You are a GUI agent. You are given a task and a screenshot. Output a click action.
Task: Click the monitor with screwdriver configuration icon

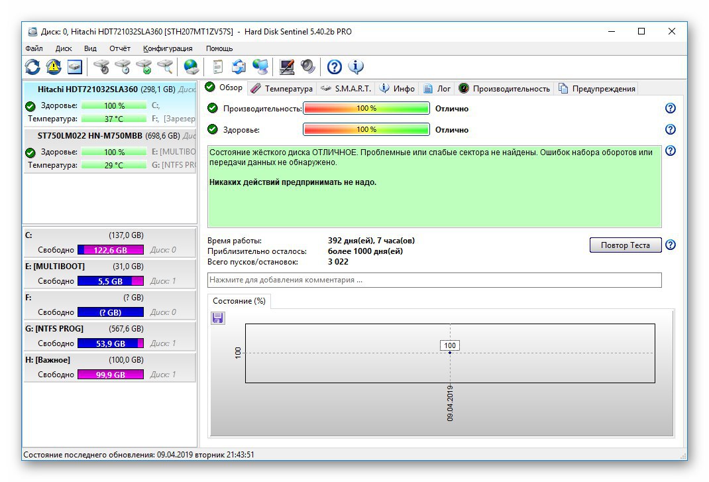coord(287,67)
